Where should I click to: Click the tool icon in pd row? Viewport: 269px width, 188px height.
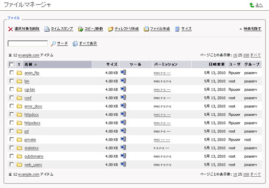pos(123,131)
